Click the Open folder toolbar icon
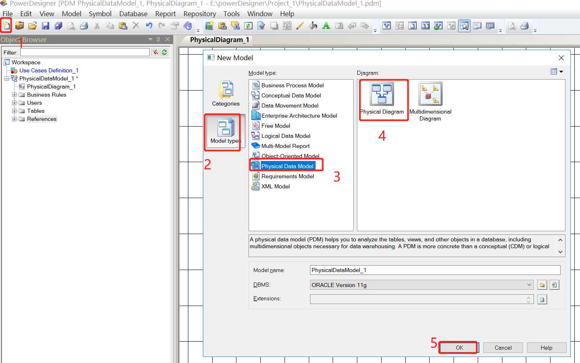 tap(32, 26)
